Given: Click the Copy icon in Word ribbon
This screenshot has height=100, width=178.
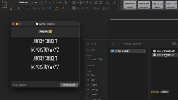Looking at the screenshot, I should pos(11,5).
